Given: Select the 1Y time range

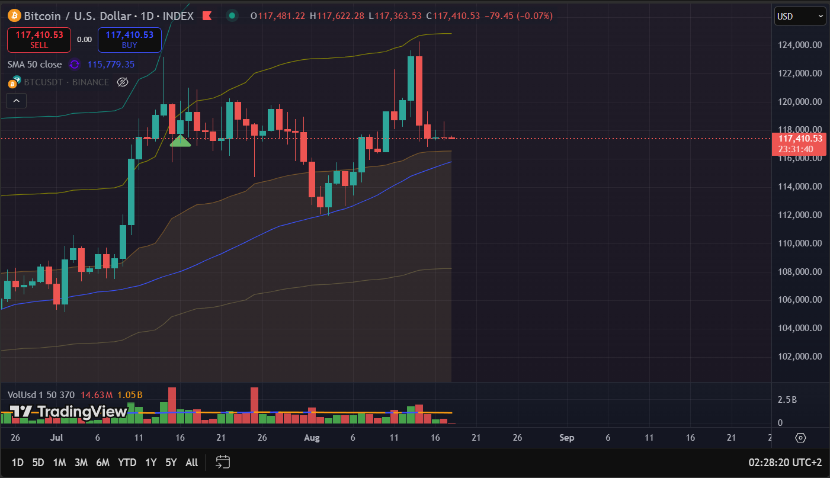Looking at the screenshot, I should (x=151, y=462).
